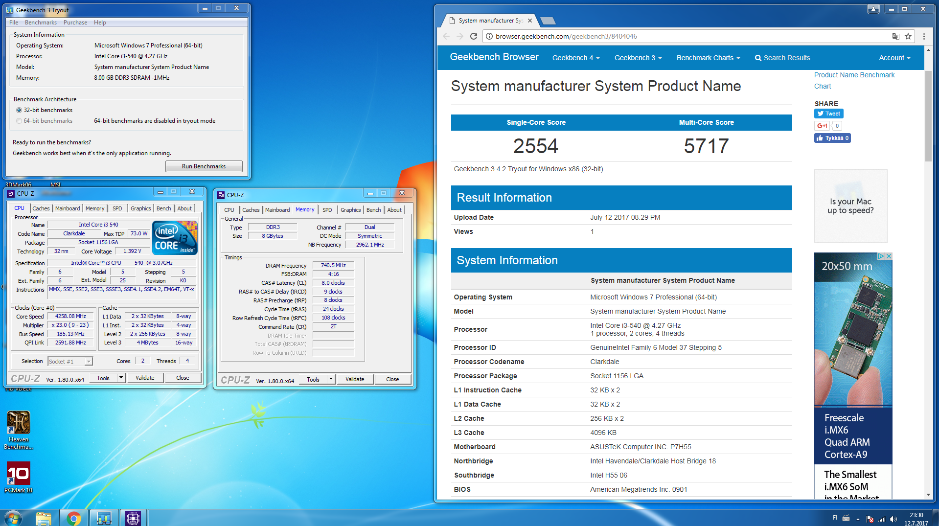
Task: Open Heaven Benchmark desktop shortcut
Action: click(x=18, y=430)
